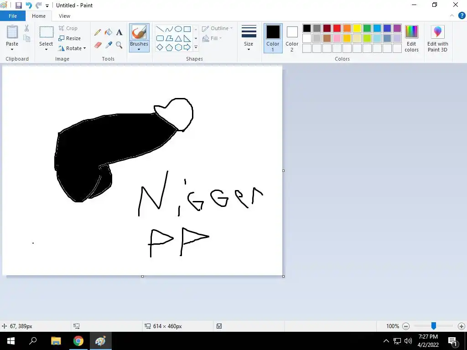Select the Triangle shape

tap(178, 38)
